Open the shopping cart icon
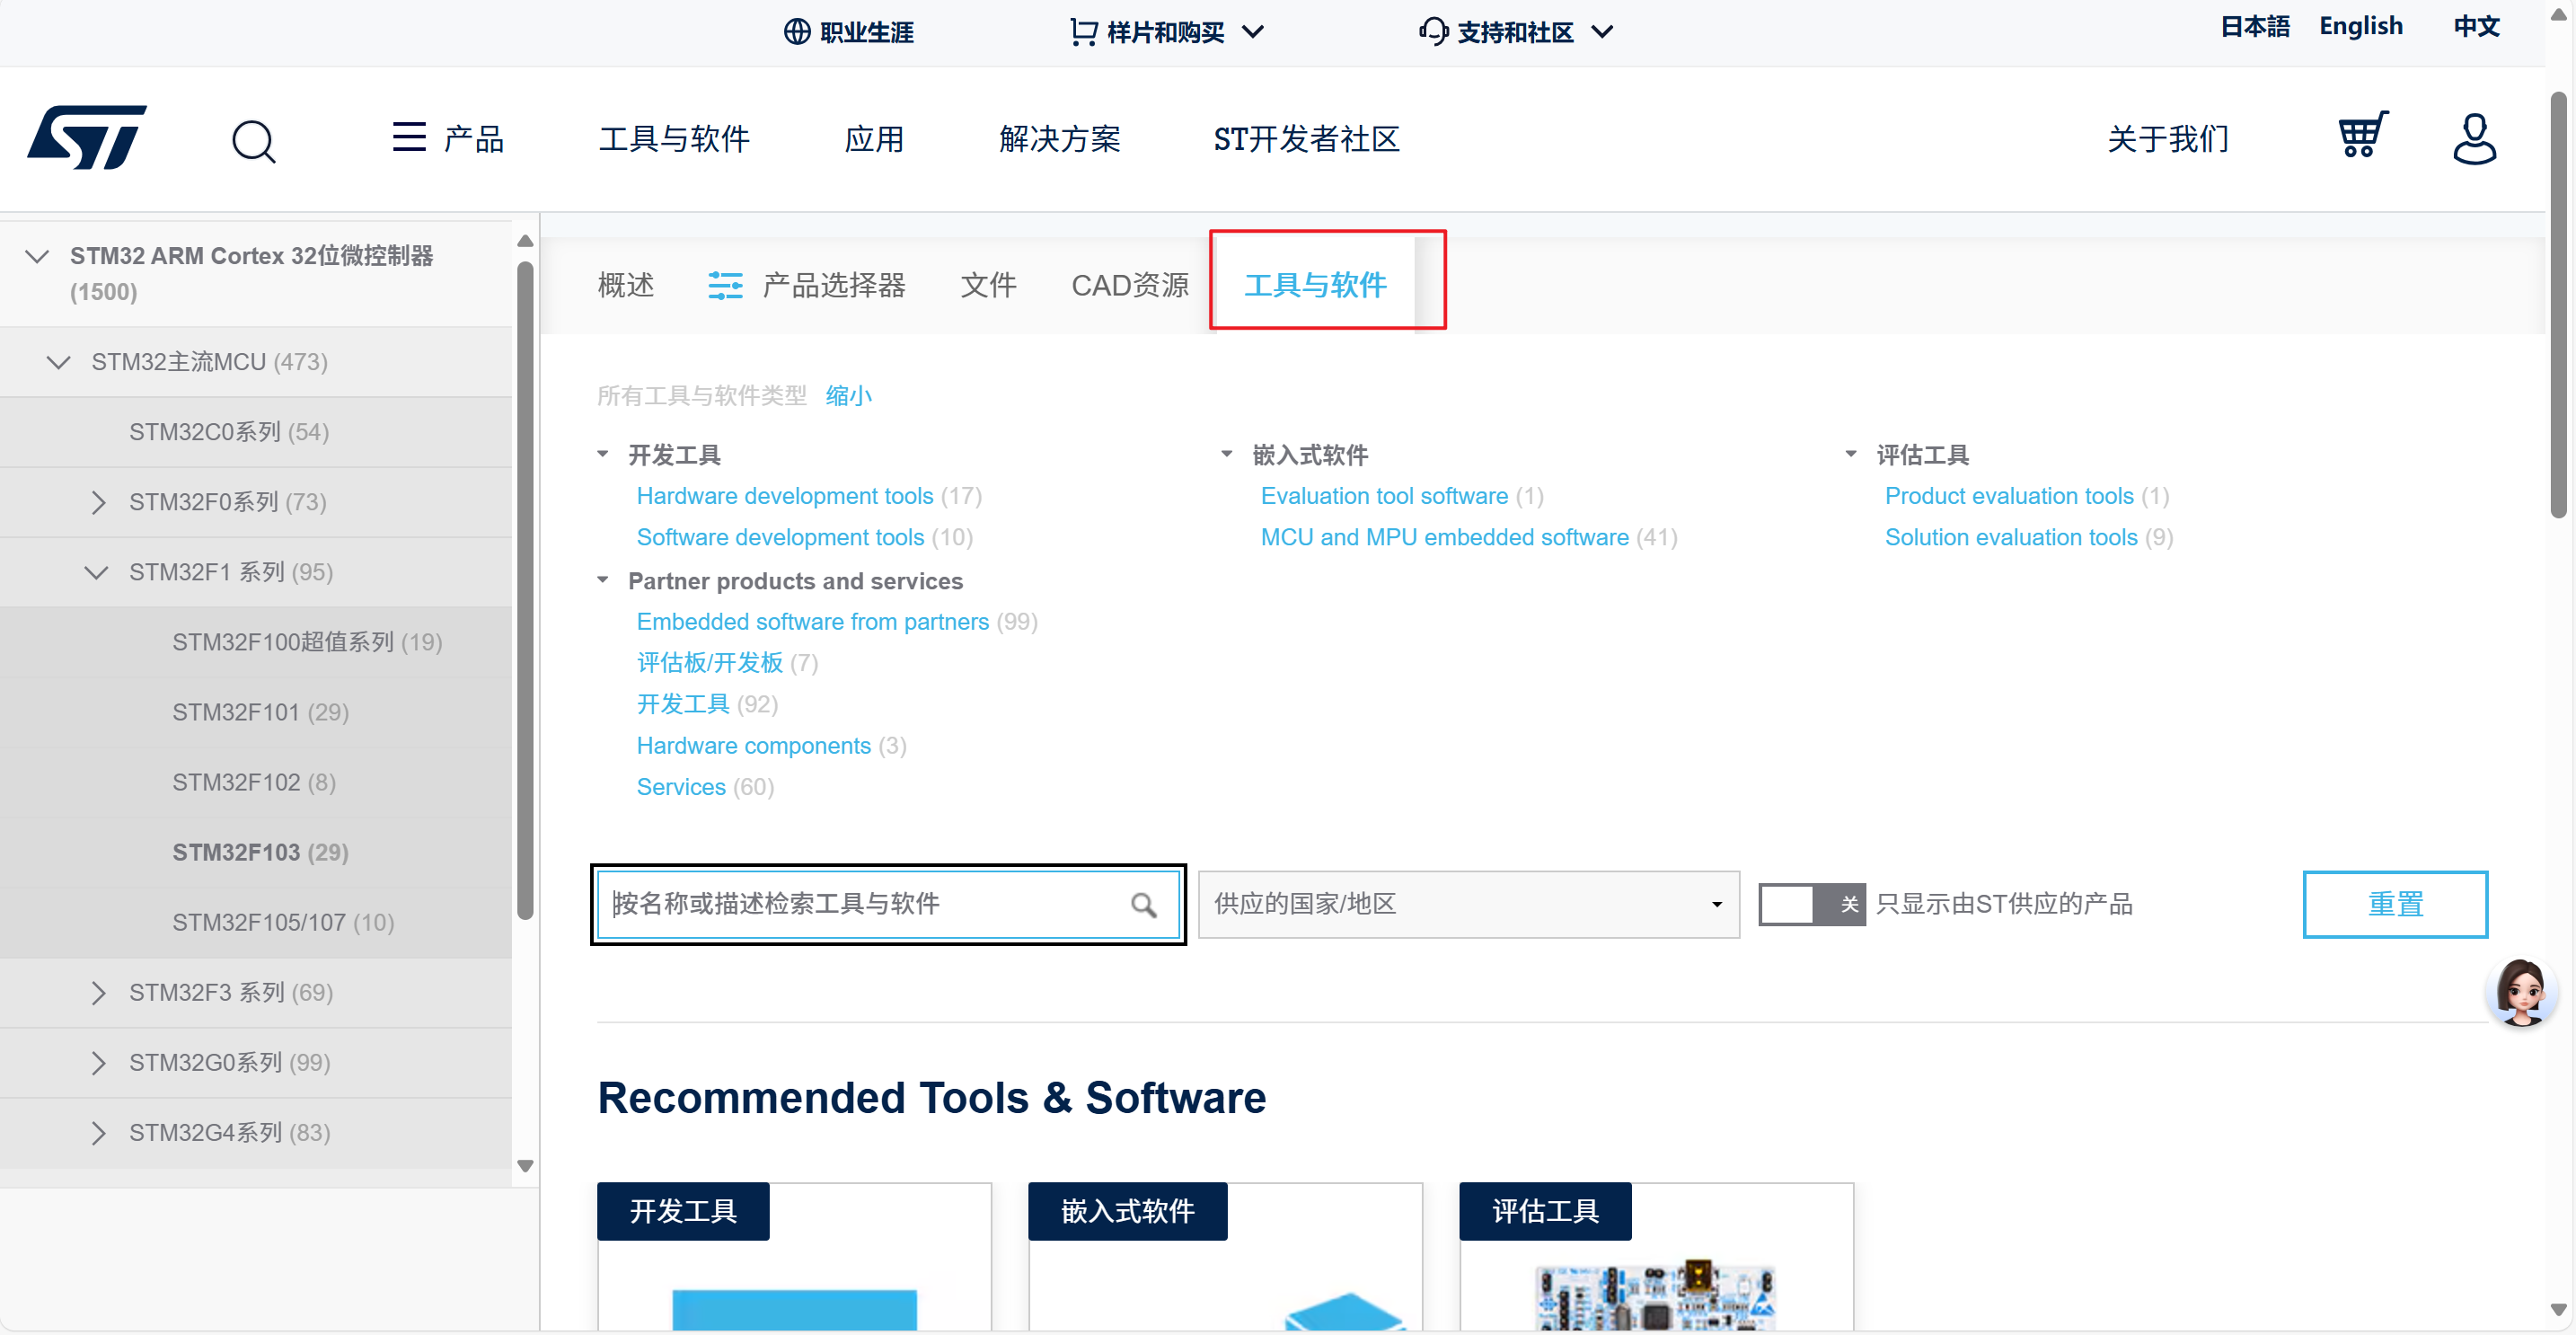Screen dimensions: 2576x1335 click(2362, 135)
